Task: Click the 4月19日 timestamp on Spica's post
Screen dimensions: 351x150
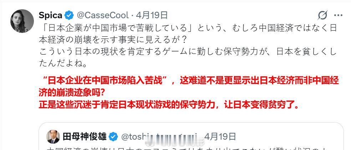Action: 152,15
